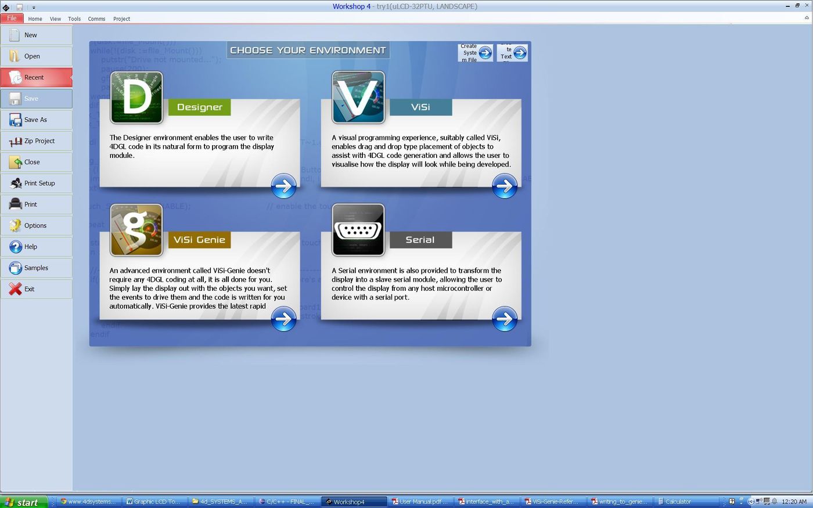Click the ViSi Genie card arrow
Image resolution: width=813 pixels, height=508 pixels.
pos(283,319)
